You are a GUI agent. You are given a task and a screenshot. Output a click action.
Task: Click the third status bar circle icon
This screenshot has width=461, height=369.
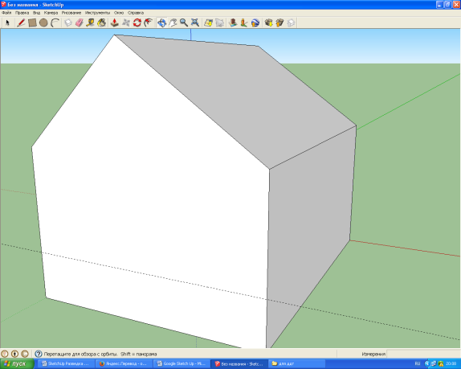click(25, 354)
